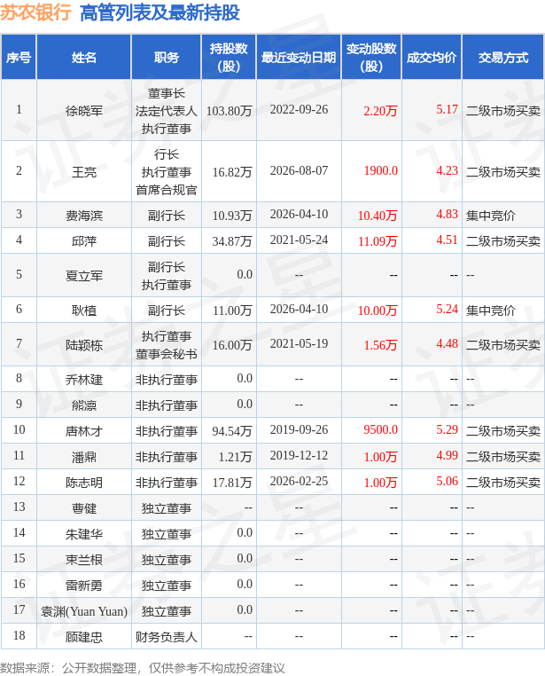Click the red 9500.0 change value

click(380, 429)
